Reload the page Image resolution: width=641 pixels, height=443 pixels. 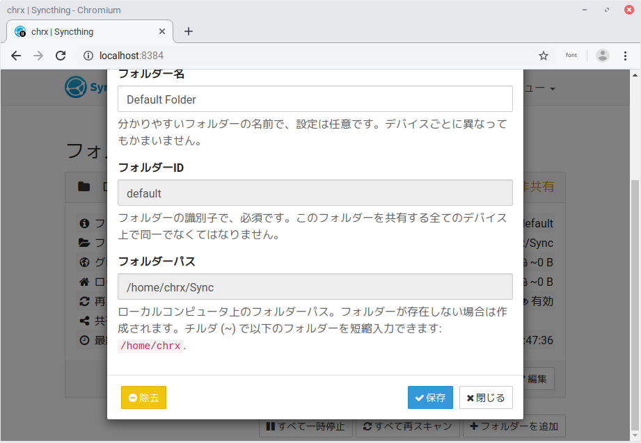coord(61,56)
